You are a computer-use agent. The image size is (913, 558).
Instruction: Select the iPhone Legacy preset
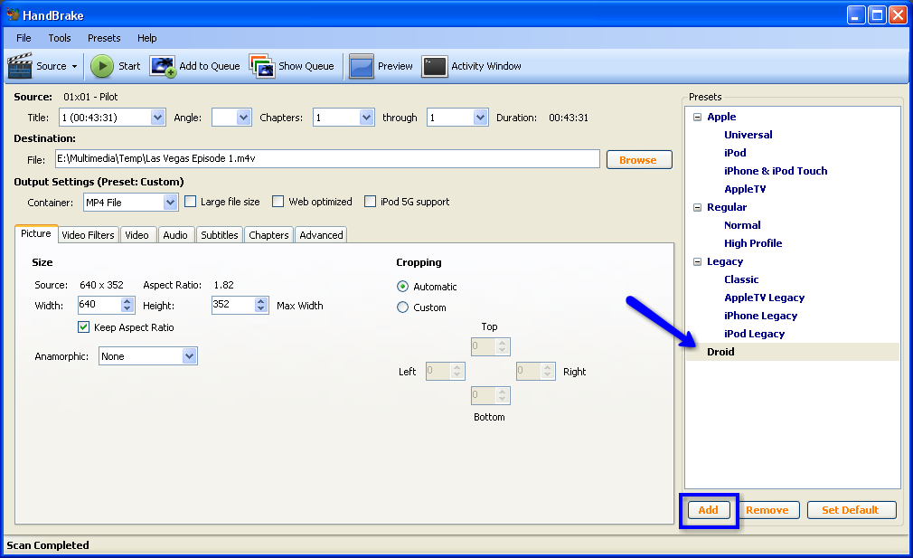pyautogui.click(x=760, y=316)
